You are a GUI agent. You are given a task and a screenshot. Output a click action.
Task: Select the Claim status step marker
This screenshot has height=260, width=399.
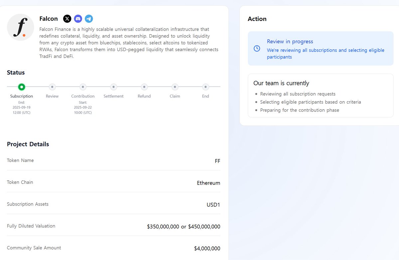tap(175, 87)
